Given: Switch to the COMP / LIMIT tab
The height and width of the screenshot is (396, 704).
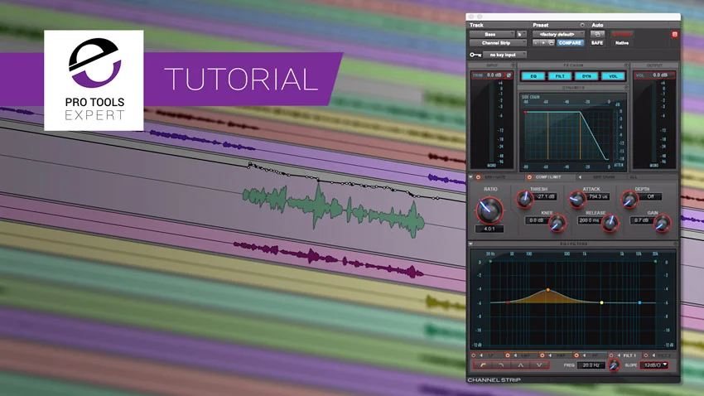Looking at the screenshot, I should [548, 177].
